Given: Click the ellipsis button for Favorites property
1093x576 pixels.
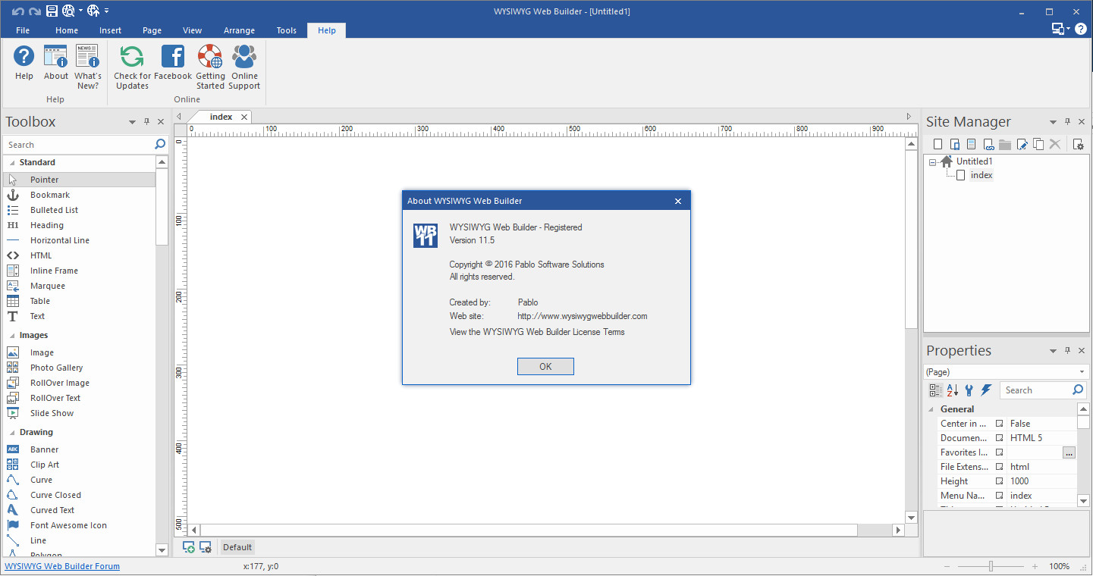Looking at the screenshot, I should click(1069, 452).
